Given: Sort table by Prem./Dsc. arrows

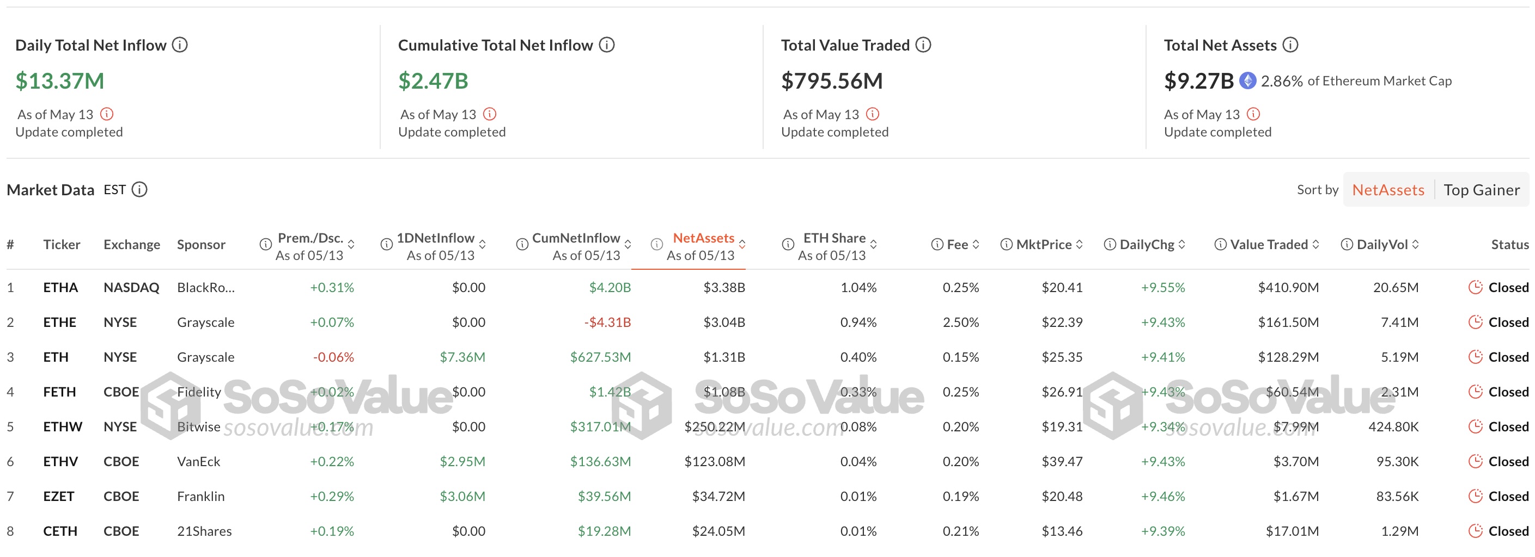Looking at the screenshot, I should [351, 244].
